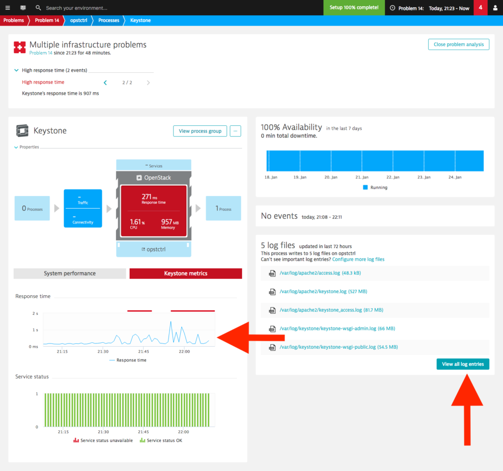This screenshot has width=503, height=471.
Task: Open the Problem 14 timeframe selector
Action: [x=430, y=8]
